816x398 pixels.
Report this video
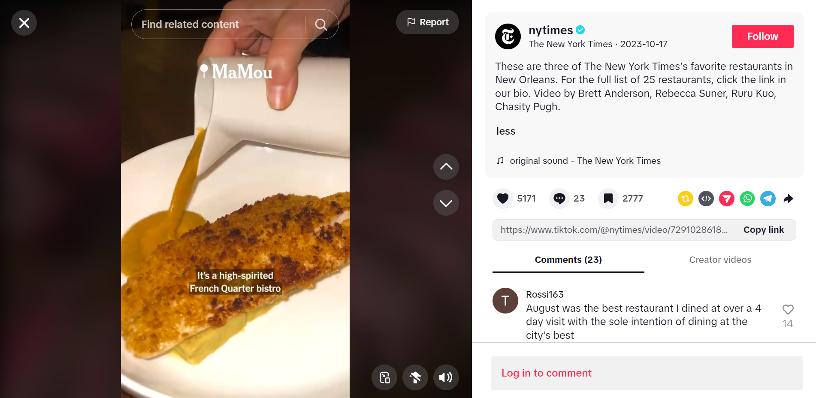coord(427,22)
